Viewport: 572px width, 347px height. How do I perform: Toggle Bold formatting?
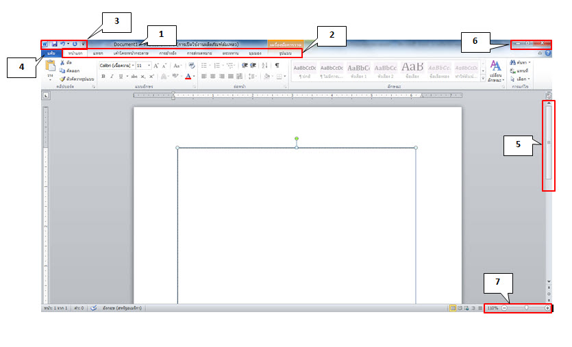tap(103, 77)
